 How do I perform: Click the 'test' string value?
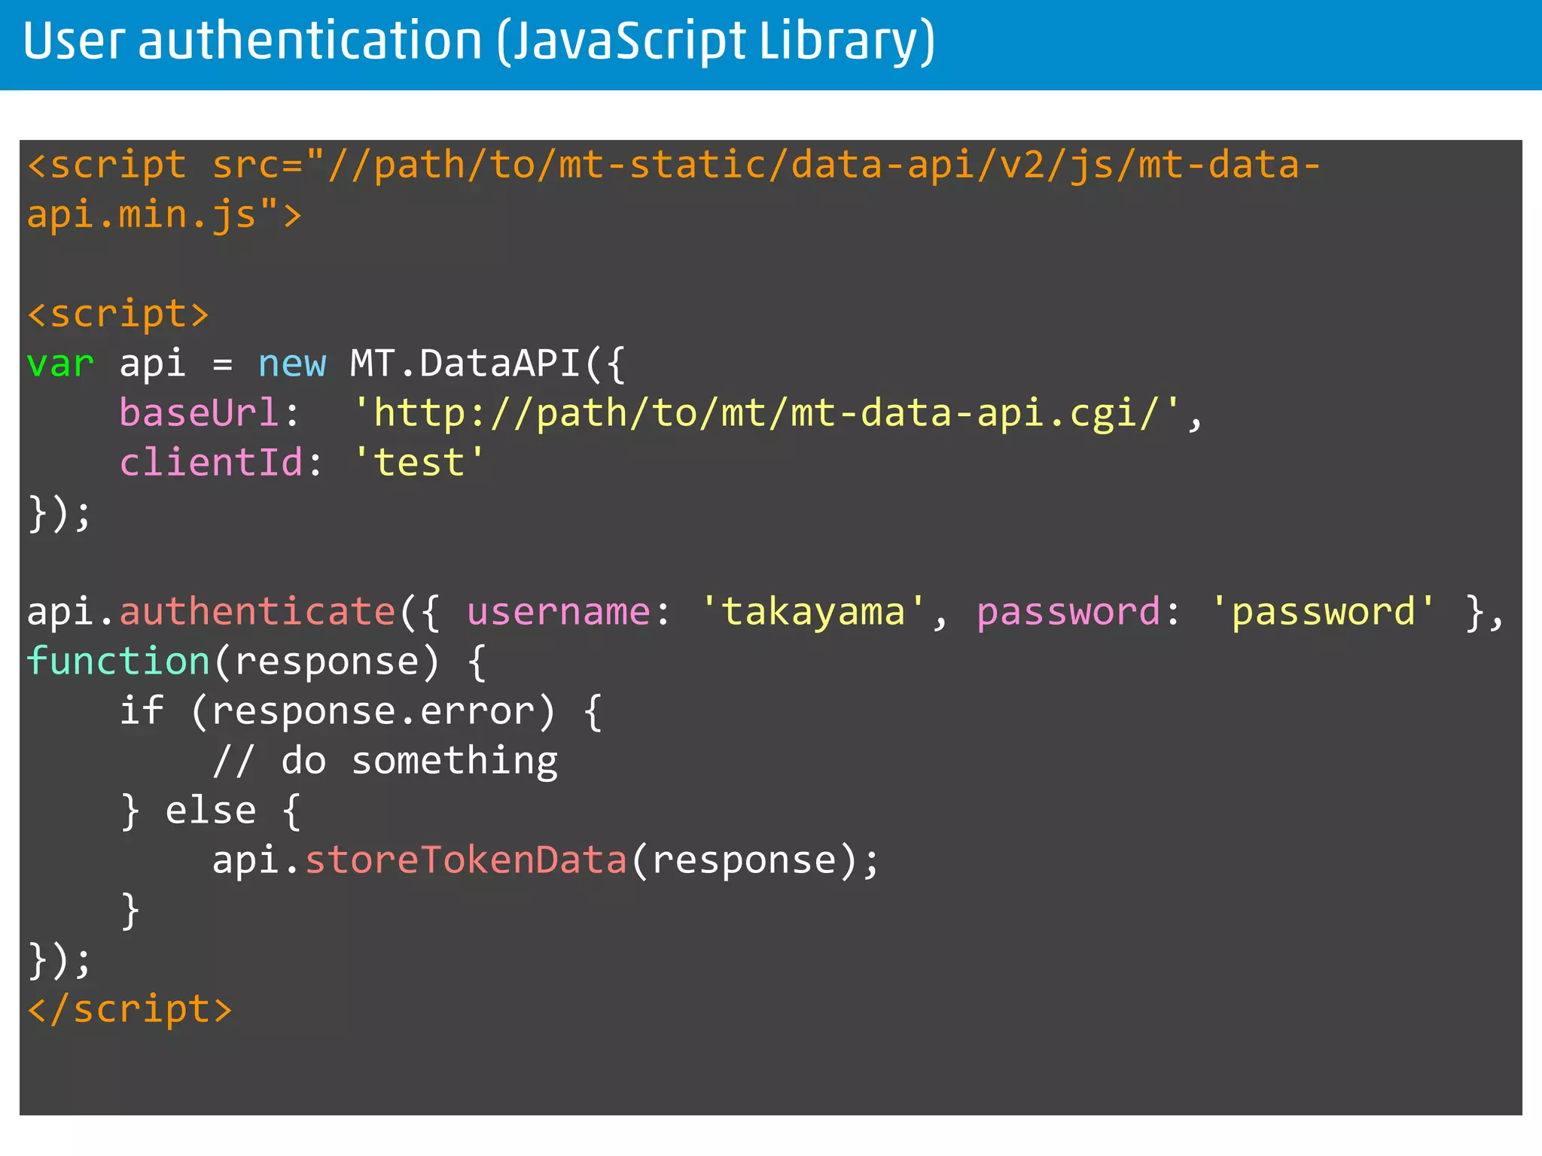pyautogui.click(x=419, y=462)
